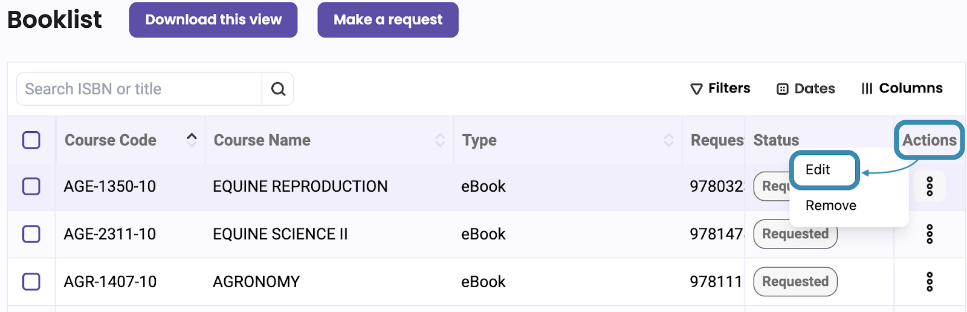
Task: Click Requested status badge for AGRONOMY
Action: pyautogui.click(x=795, y=282)
